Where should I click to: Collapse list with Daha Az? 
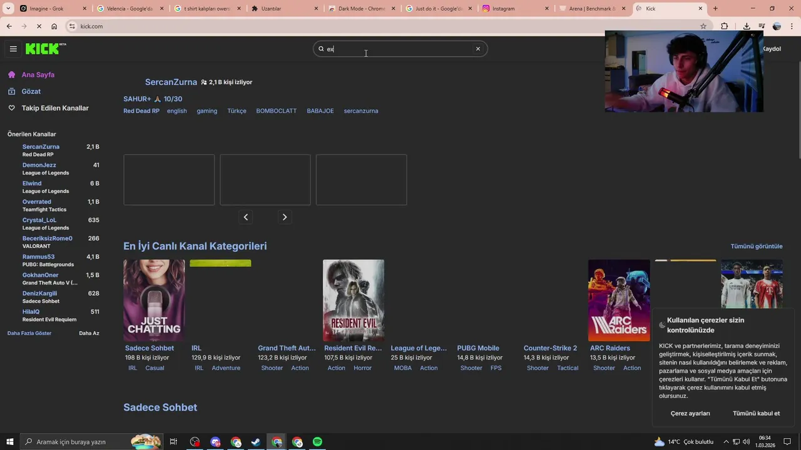pyautogui.click(x=89, y=333)
